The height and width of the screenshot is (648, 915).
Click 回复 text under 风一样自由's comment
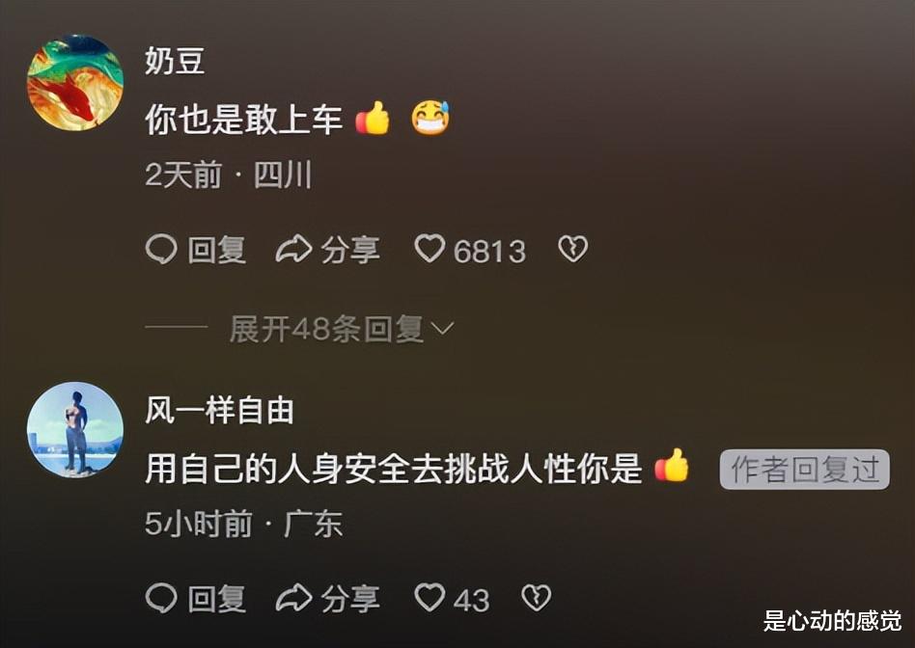tap(216, 599)
